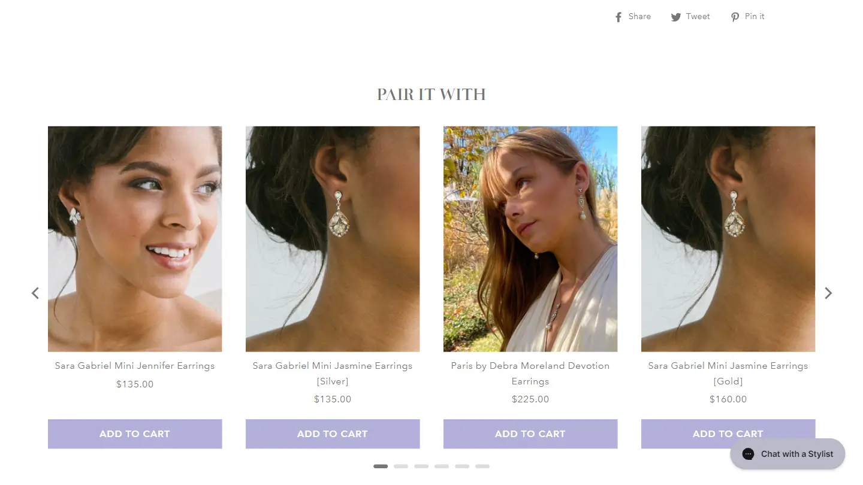The height and width of the screenshot is (485, 863).
Task: Click the Pinterest Pin it icon
Action: pyautogui.click(x=735, y=17)
